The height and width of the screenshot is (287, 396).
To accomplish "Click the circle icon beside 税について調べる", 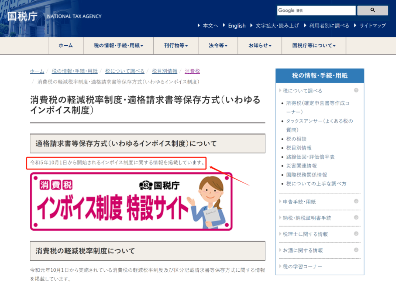I will coord(356,90).
